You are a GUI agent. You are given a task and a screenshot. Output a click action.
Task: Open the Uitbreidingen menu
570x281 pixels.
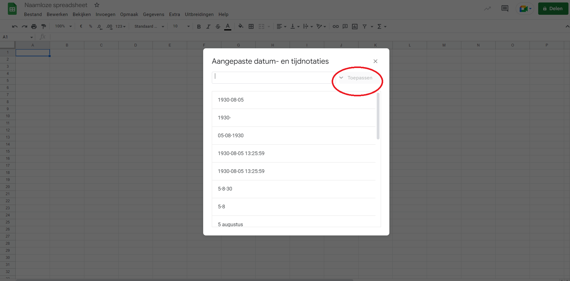(199, 14)
